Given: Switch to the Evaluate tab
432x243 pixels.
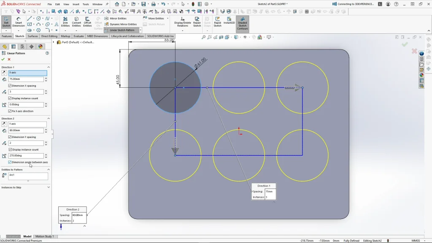Looking at the screenshot, I should coord(78,36).
